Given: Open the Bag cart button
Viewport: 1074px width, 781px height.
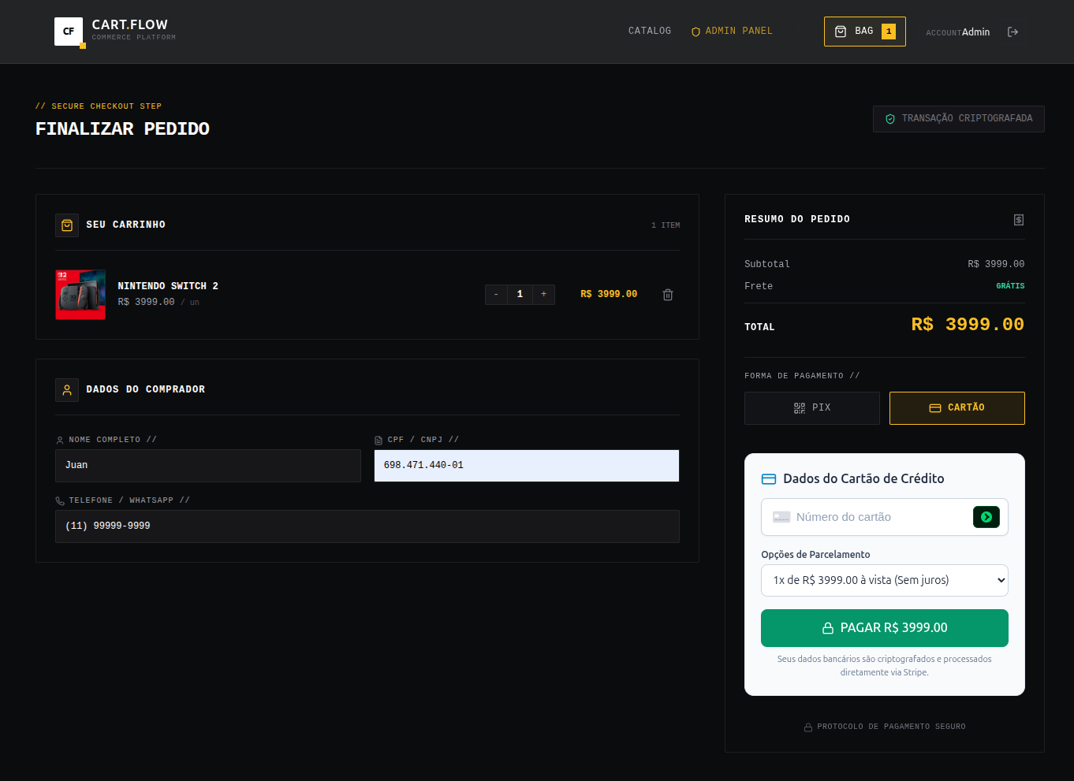Looking at the screenshot, I should [864, 32].
